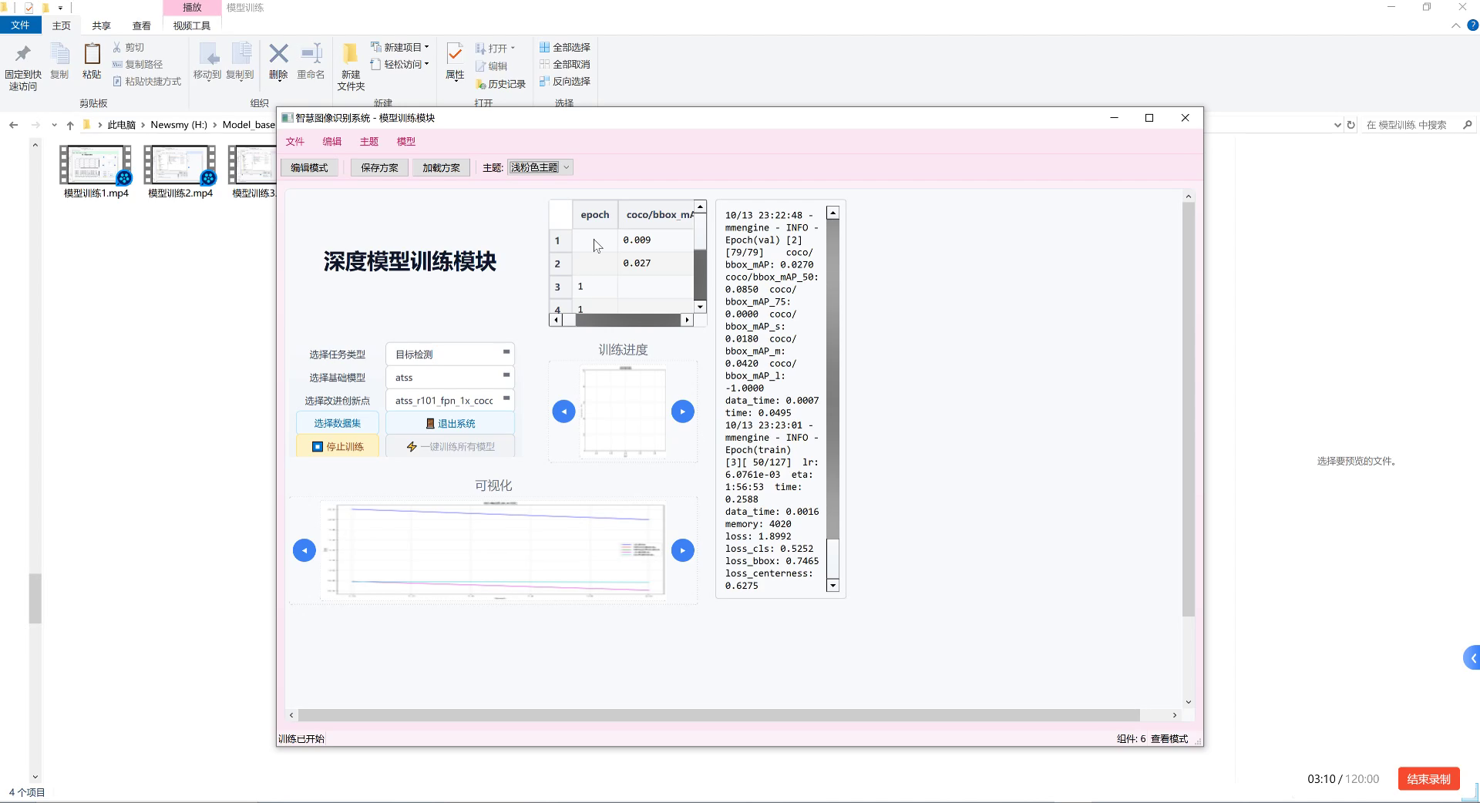Click the blue side-panel chevron at right edge

(x=1472, y=658)
